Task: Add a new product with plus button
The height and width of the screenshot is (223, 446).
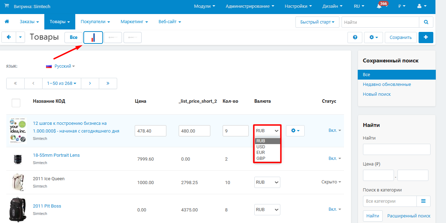Action: click(x=426, y=38)
